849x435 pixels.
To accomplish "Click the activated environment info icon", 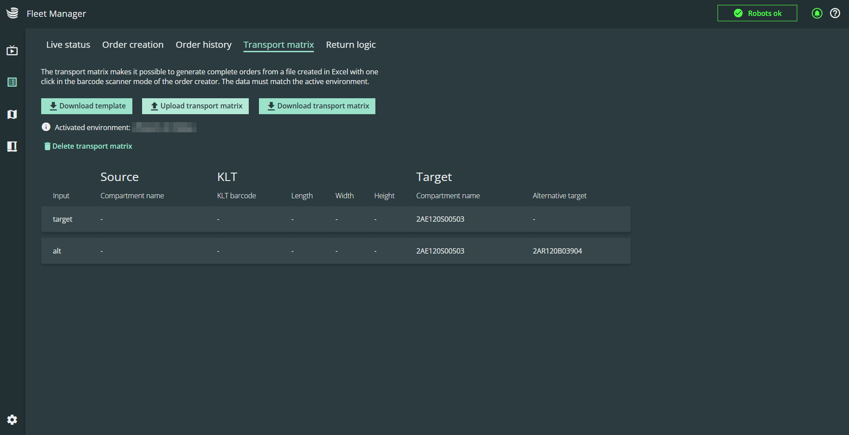I will [x=46, y=127].
